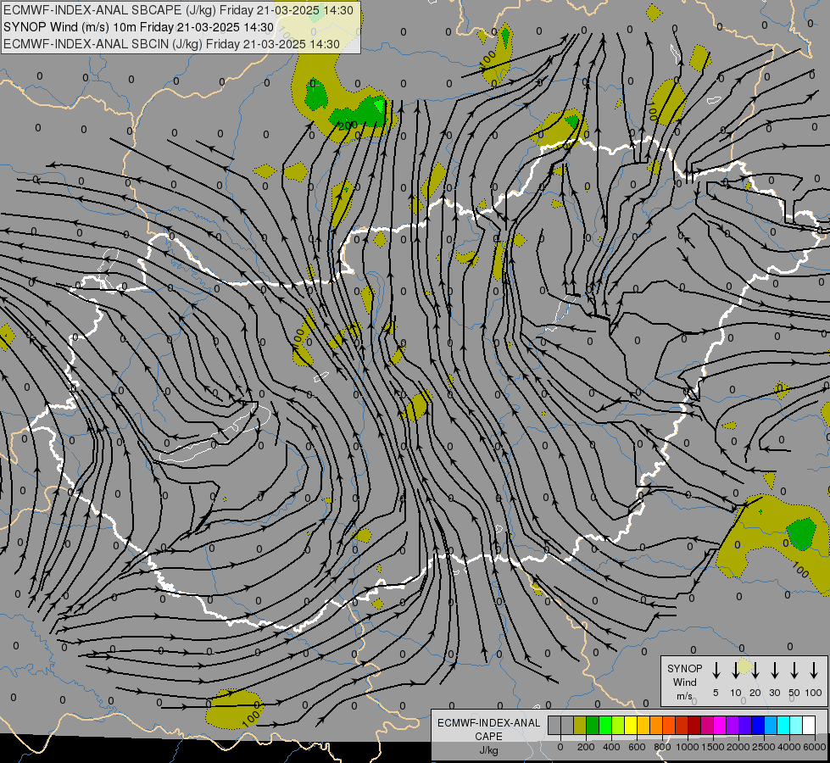The width and height of the screenshot is (830, 763).
Task: Click the SYNOP word in wind legend
Action: 684,669
